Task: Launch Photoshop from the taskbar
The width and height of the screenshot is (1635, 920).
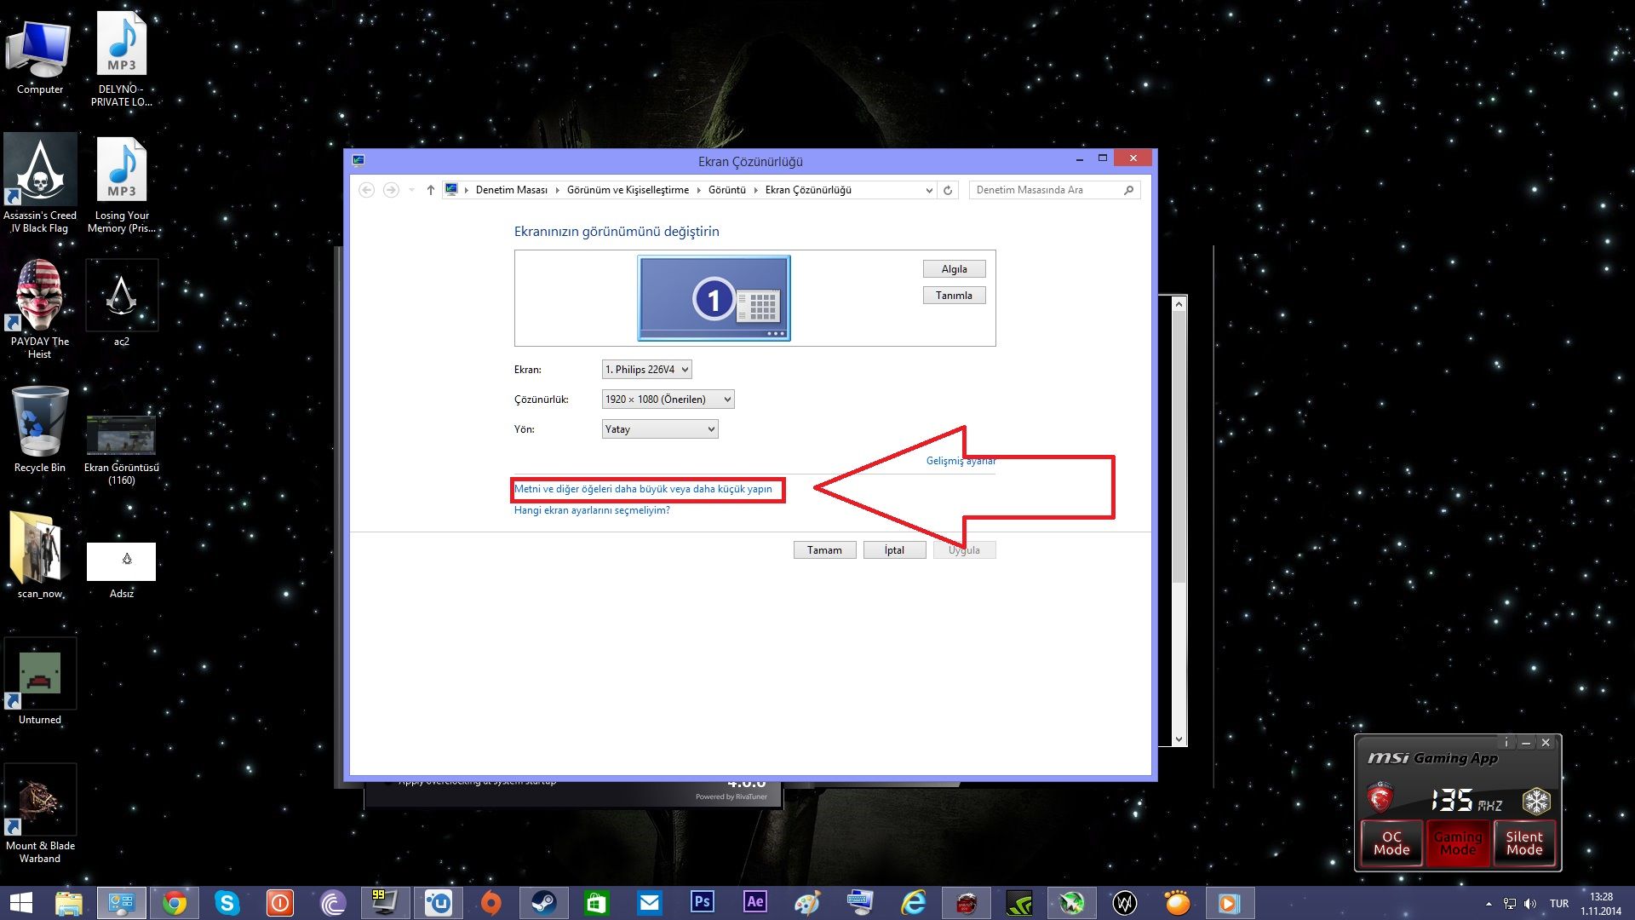Action: [x=702, y=902]
